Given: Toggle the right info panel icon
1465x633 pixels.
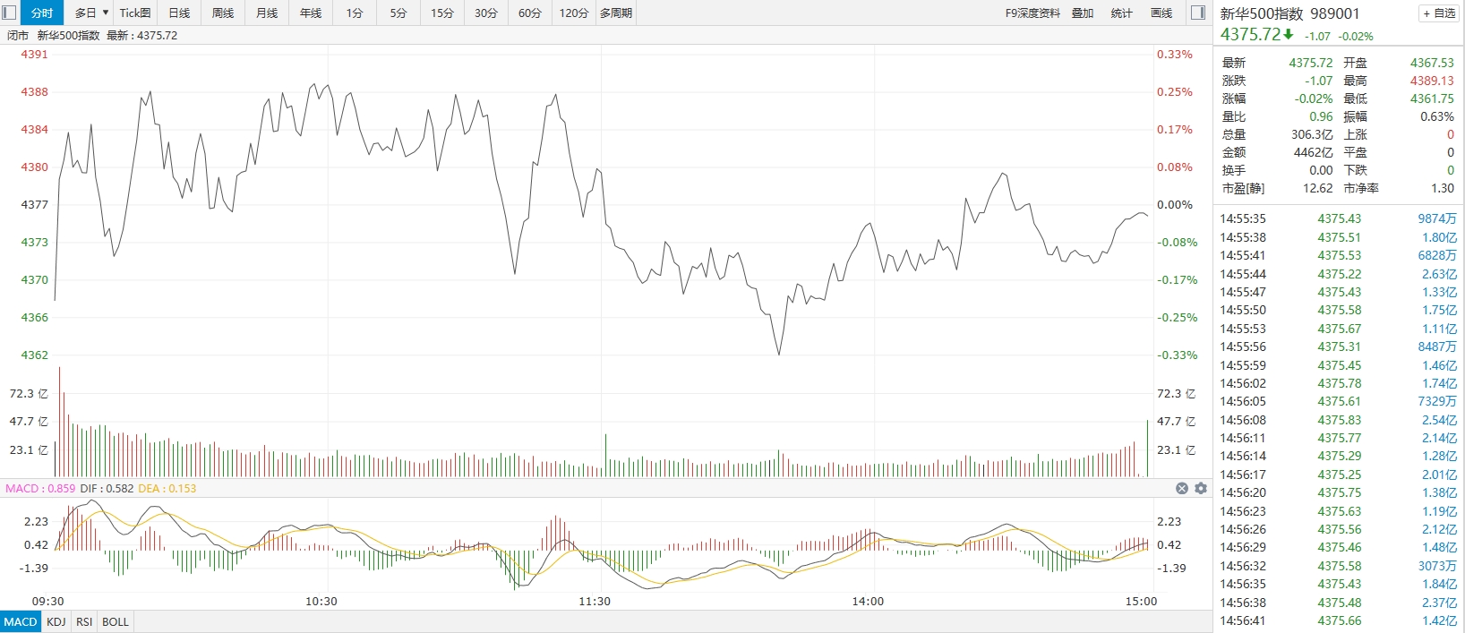Looking at the screenshot, I should [1198, 13].
